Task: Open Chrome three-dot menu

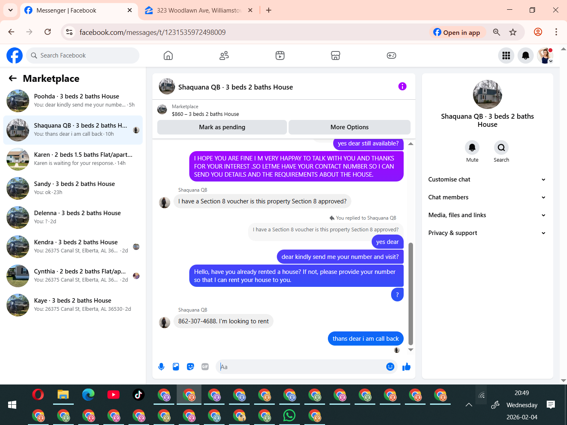Action: pos(556,32)
